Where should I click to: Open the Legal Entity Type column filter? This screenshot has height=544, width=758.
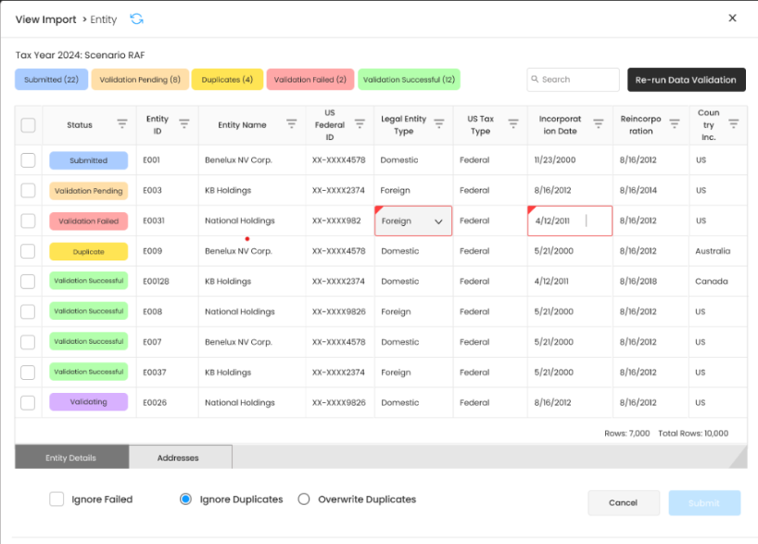pos(439,124)
